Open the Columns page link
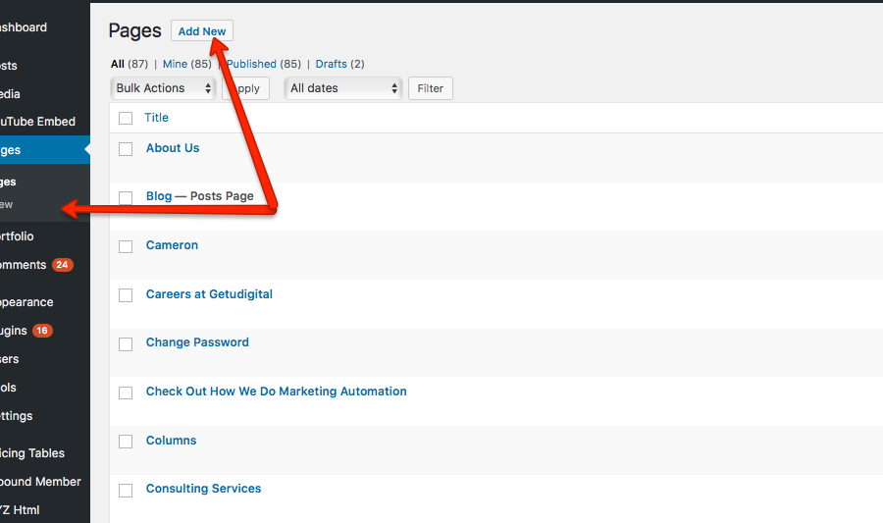 coord(171,441)
